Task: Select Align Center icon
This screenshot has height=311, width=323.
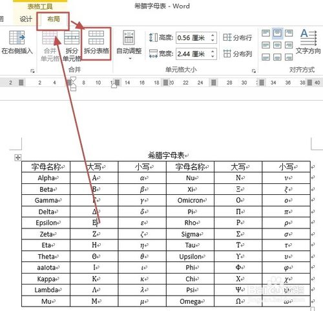Action: coord(277,45)
